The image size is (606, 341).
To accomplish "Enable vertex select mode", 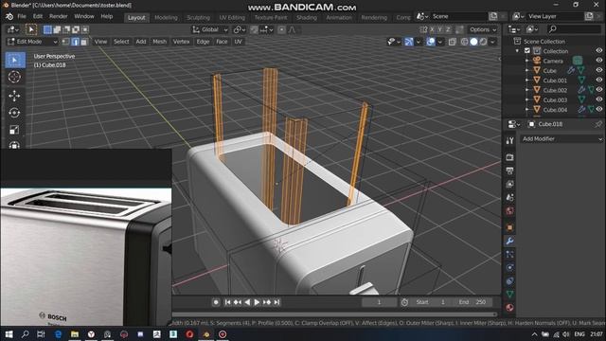I will coord(66,42).
